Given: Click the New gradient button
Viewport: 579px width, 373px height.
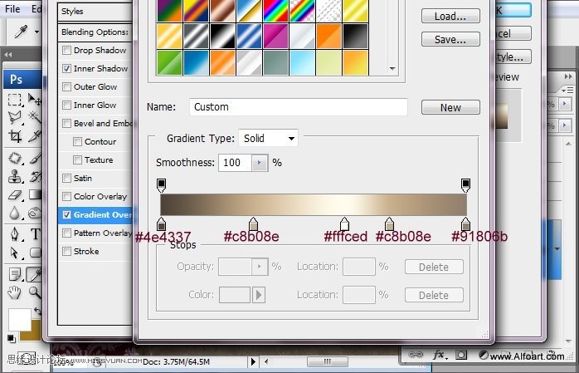Looking at the screenshot, I should (450, 107).
